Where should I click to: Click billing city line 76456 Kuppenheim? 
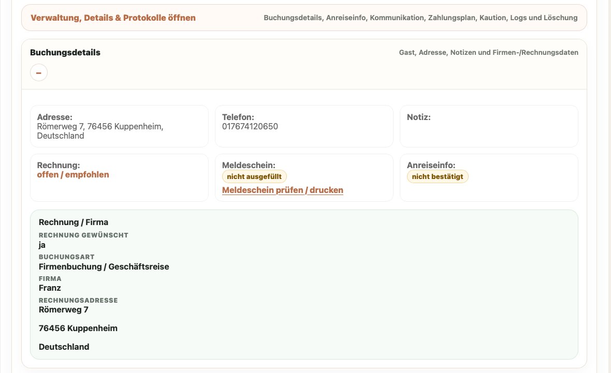pos(78,328)
